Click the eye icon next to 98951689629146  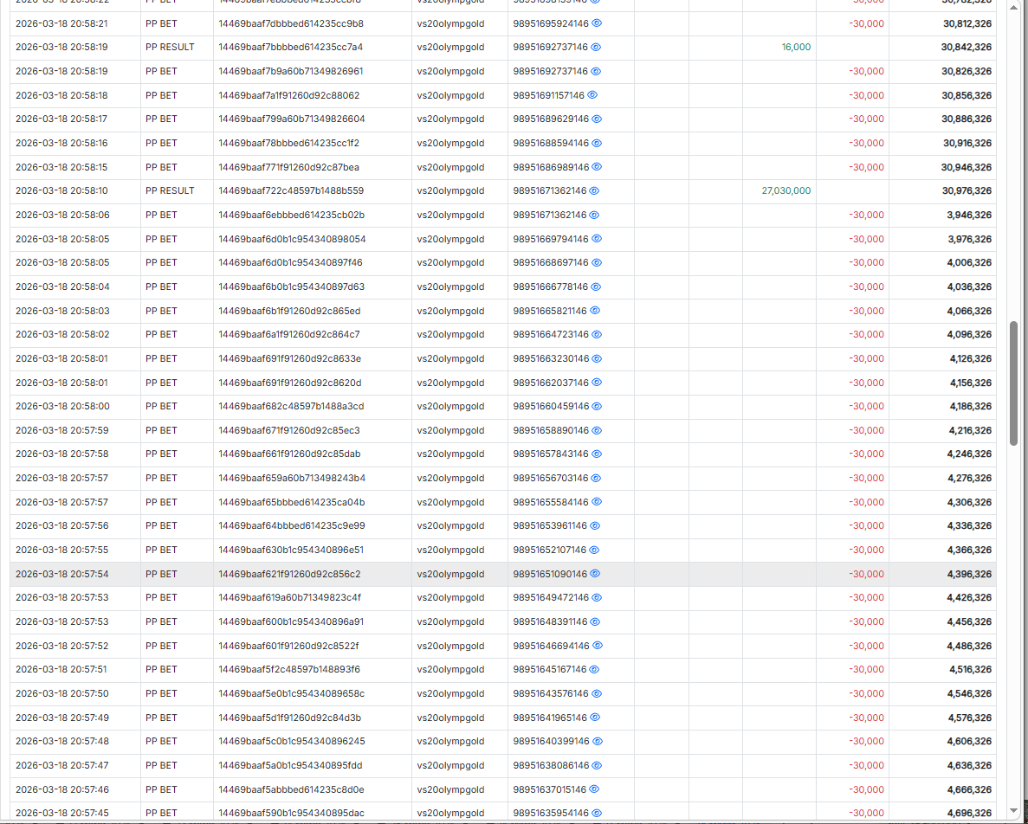pyautogui.click(x=597, y=119)
